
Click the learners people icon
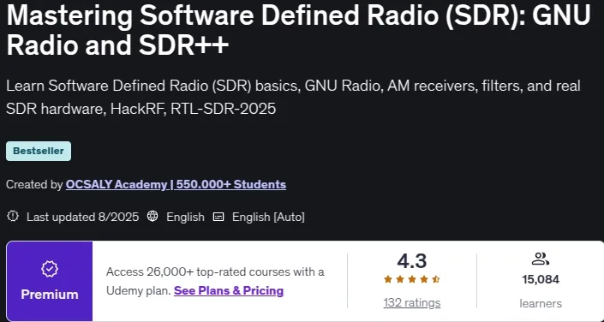540,259
